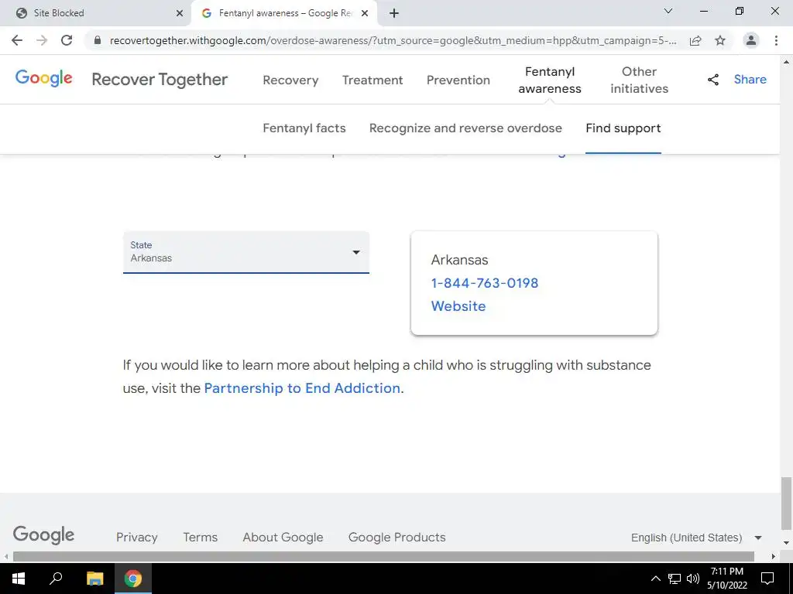793x594 pixels.
Task: Call Arkansas number 1-844-763-0198
Action: pos(485,283)
